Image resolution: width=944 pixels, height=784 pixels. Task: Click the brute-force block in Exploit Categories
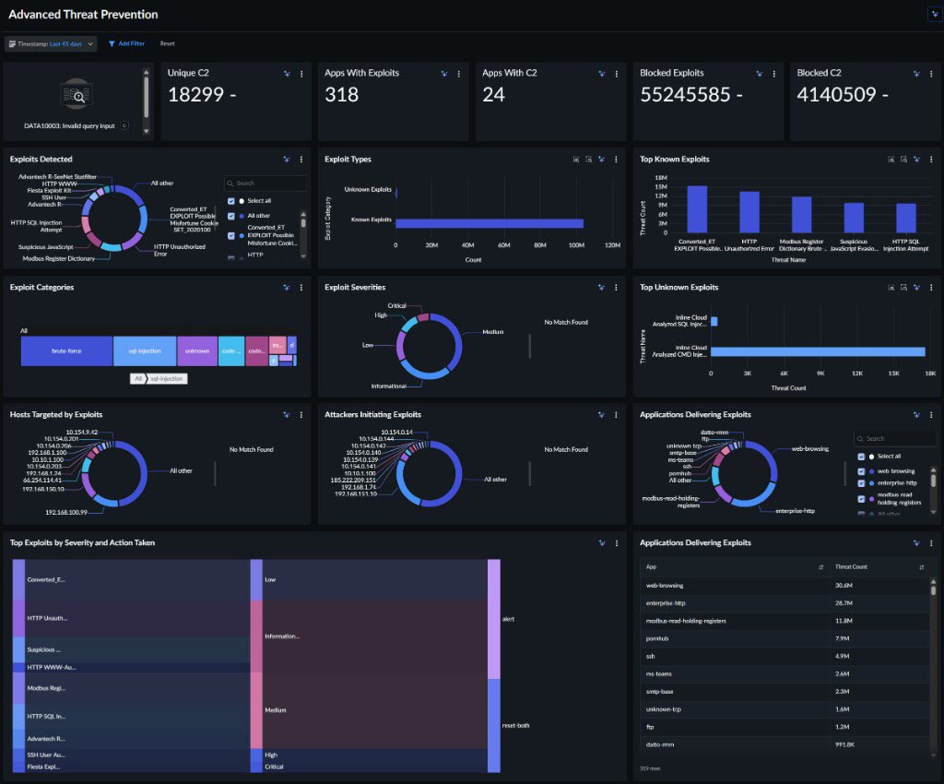66,351
